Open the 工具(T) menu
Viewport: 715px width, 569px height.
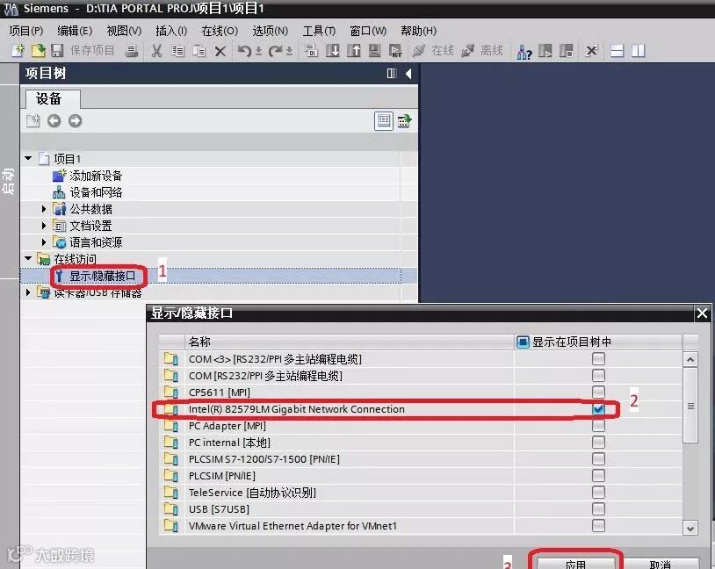[x=319, y=31]
